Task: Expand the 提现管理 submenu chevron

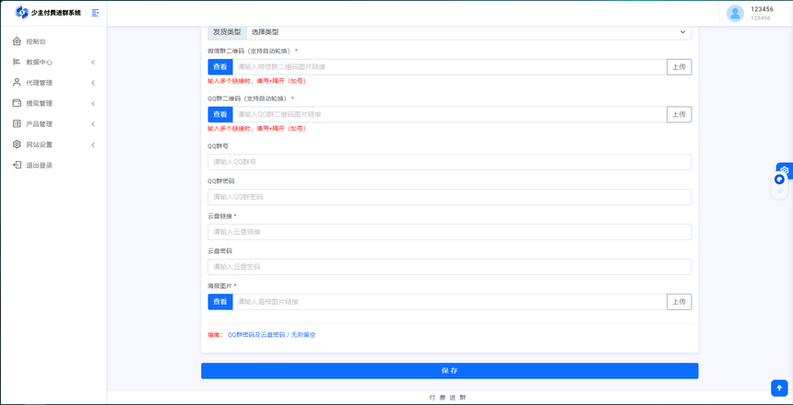Action: click(93, 103)
